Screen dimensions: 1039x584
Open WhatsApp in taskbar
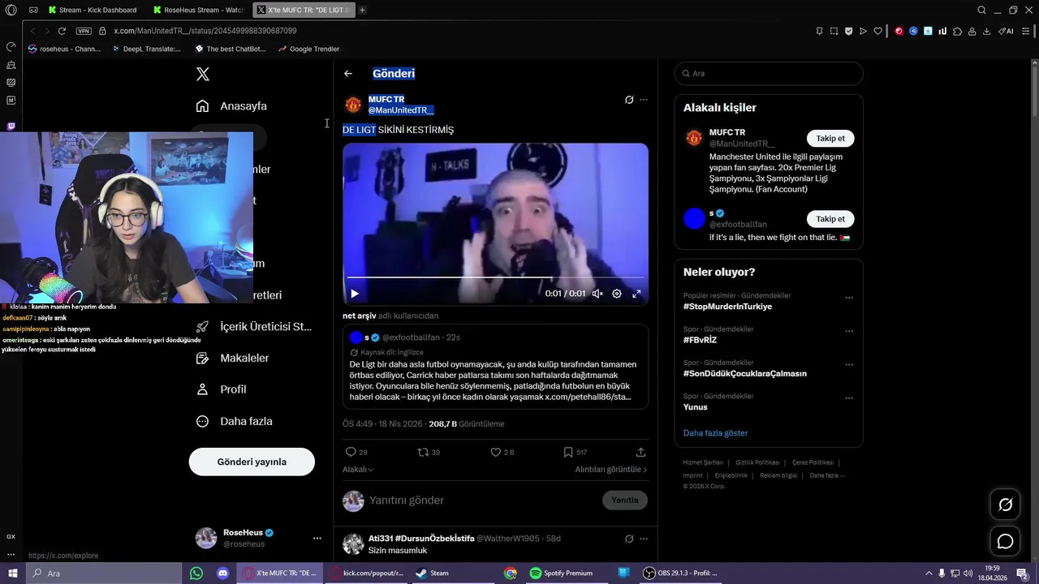click(x=196, y=573)
